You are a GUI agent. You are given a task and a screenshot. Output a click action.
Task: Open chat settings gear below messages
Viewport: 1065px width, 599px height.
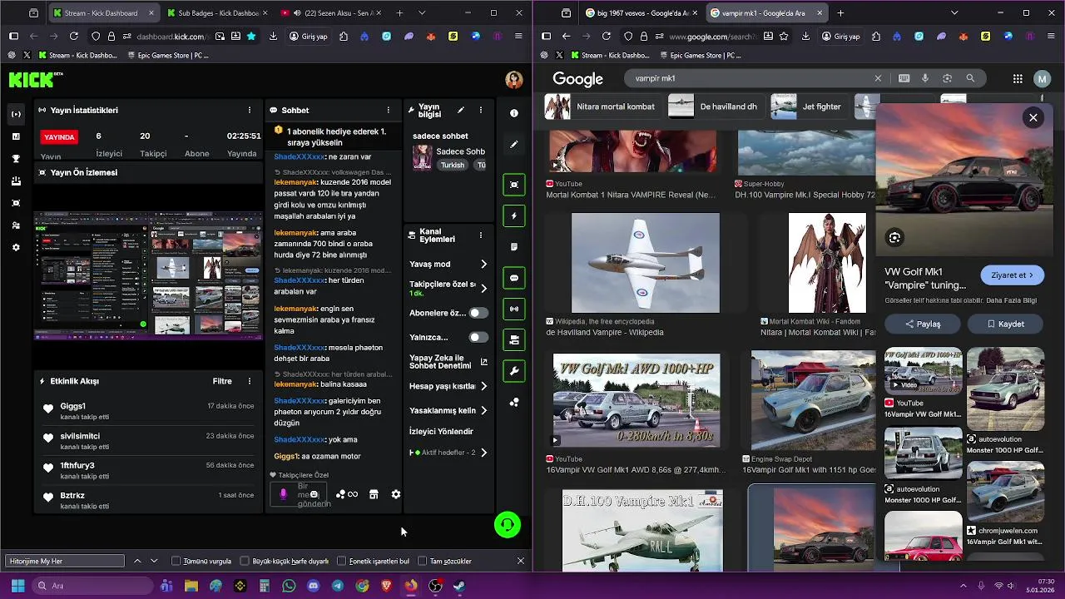click(396, 494)
